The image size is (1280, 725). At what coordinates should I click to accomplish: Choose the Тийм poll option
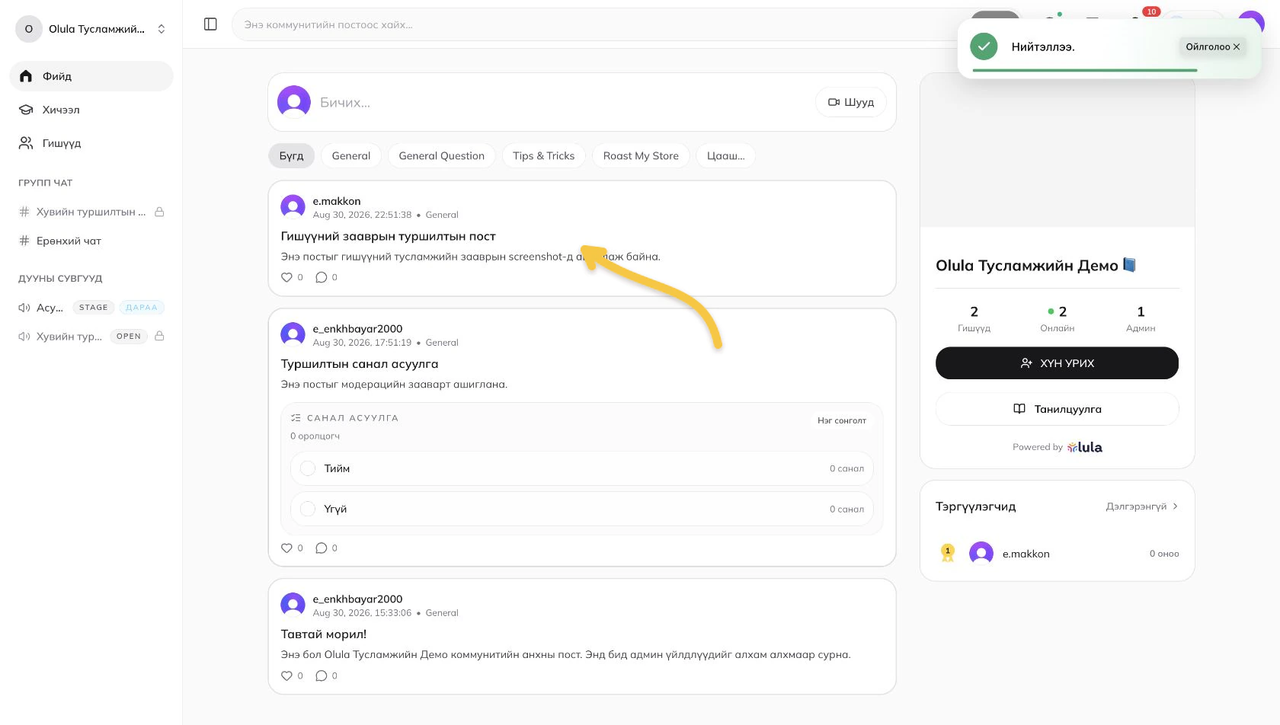[x=581, y=468]
